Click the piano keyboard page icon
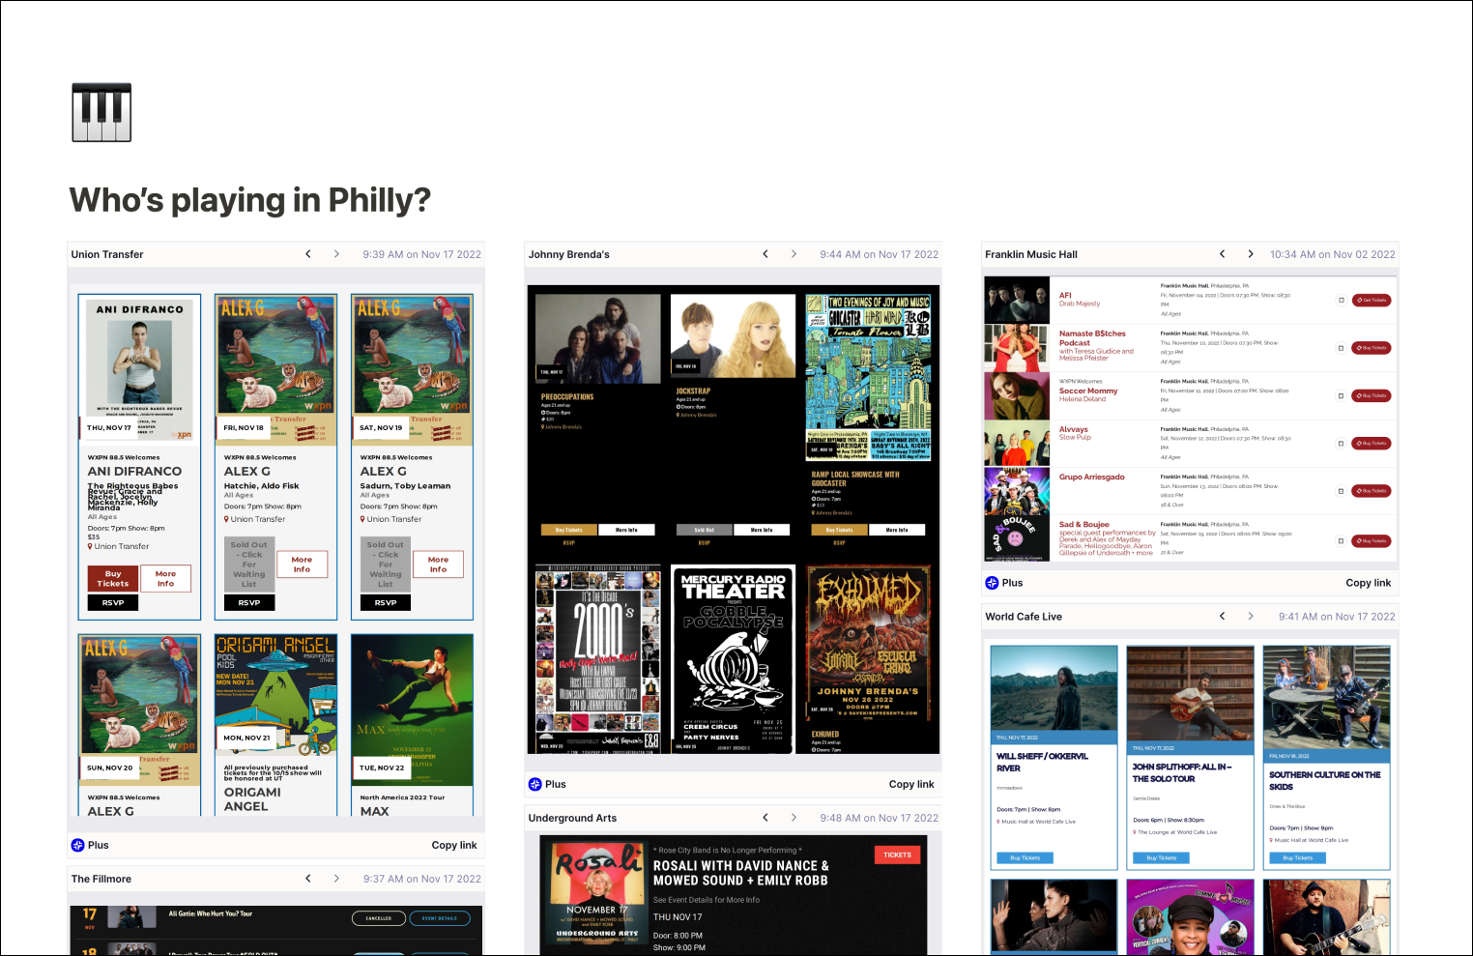The width and height of the screenshot is (1473, 956). click(x=101, y=112)
